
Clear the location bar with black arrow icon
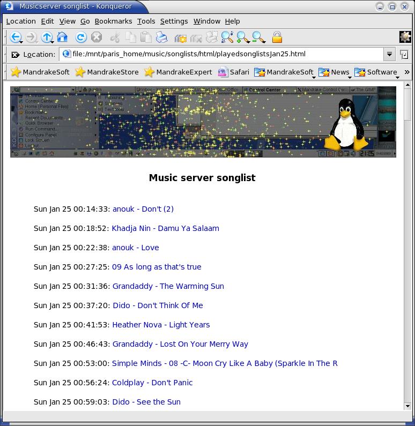pyautogui.click(x=15, y=55)
